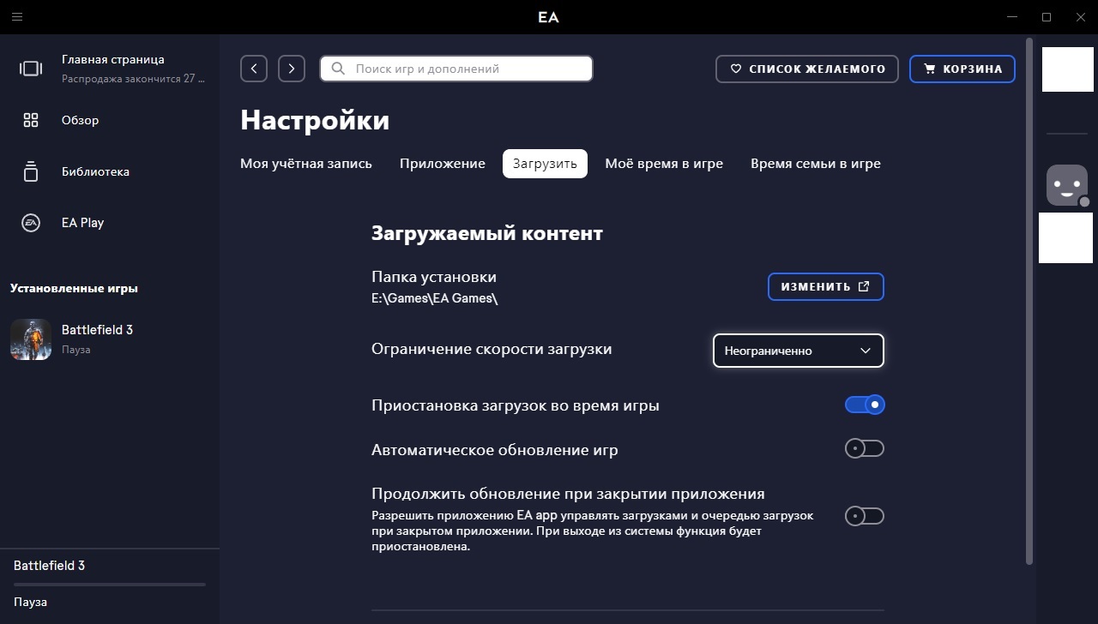Viewport: 1098px width, 624px height.
Task: Go forward with the right arrow button
Action: pyautogui.click(x=292, y=69)
